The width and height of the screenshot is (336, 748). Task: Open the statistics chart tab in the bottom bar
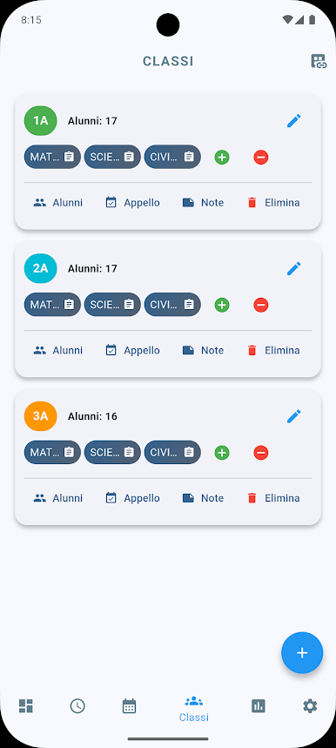[x=259, y=705]
